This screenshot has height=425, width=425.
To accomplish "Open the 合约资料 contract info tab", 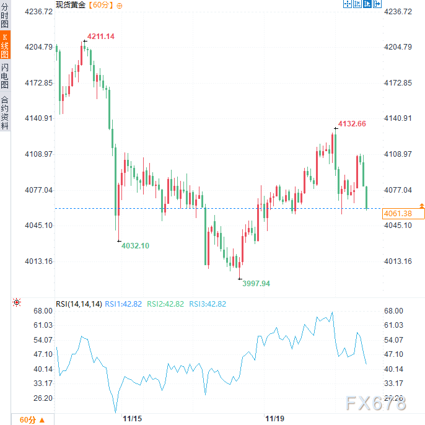I will 5,112.
